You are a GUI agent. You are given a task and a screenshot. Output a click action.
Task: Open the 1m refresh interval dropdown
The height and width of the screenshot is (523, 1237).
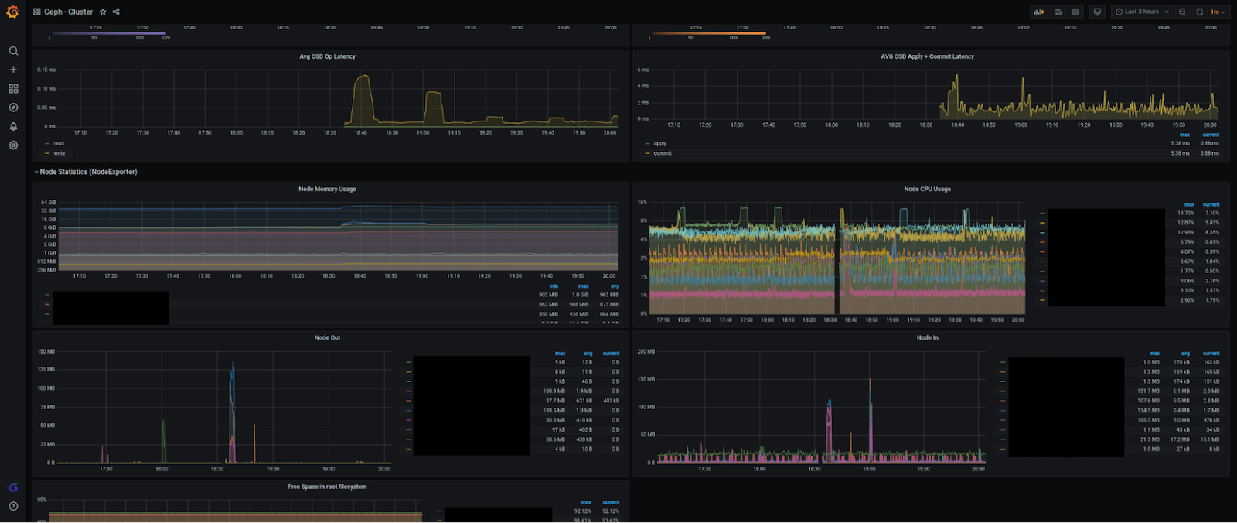tap(1218, 12)
